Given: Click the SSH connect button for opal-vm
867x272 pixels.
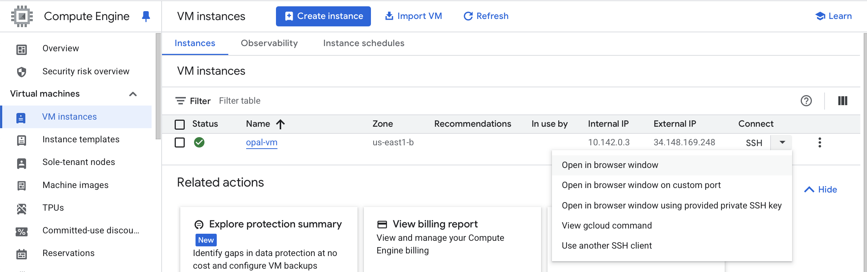Looking at the screenshot, I should coord(754,143).
